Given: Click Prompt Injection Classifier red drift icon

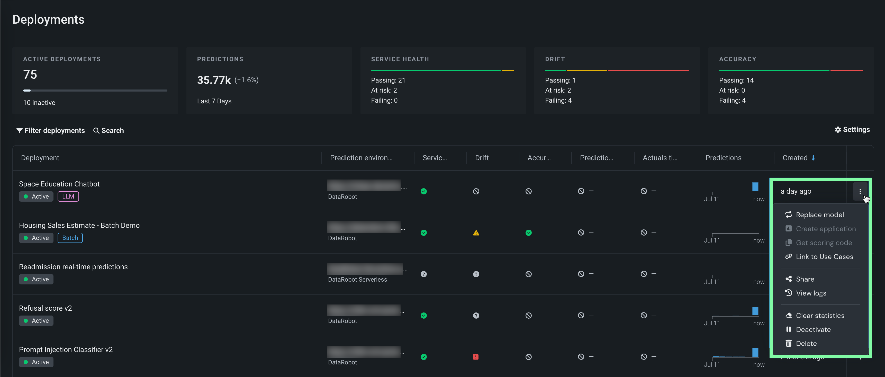Looking at the screenshot, I should 475,357.
